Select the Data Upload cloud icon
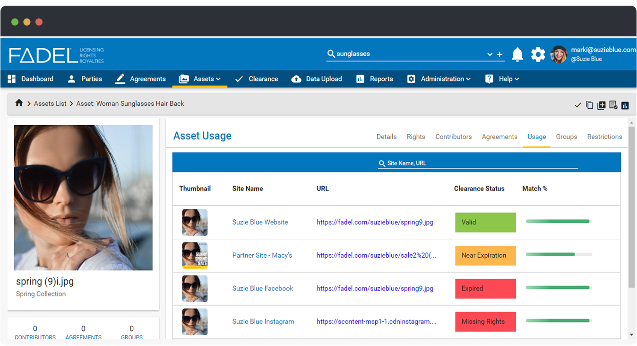The height and width of the screenshot is (346, 637). click(x=295, y=78)
